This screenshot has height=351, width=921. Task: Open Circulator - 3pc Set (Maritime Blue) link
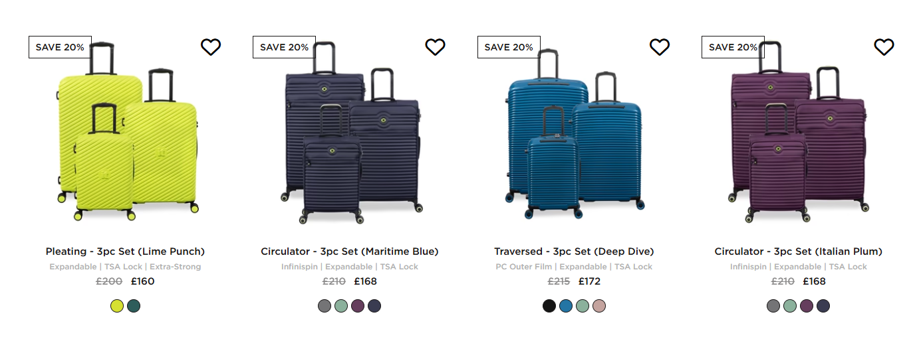pyautogui.click(x=350, y=251)
